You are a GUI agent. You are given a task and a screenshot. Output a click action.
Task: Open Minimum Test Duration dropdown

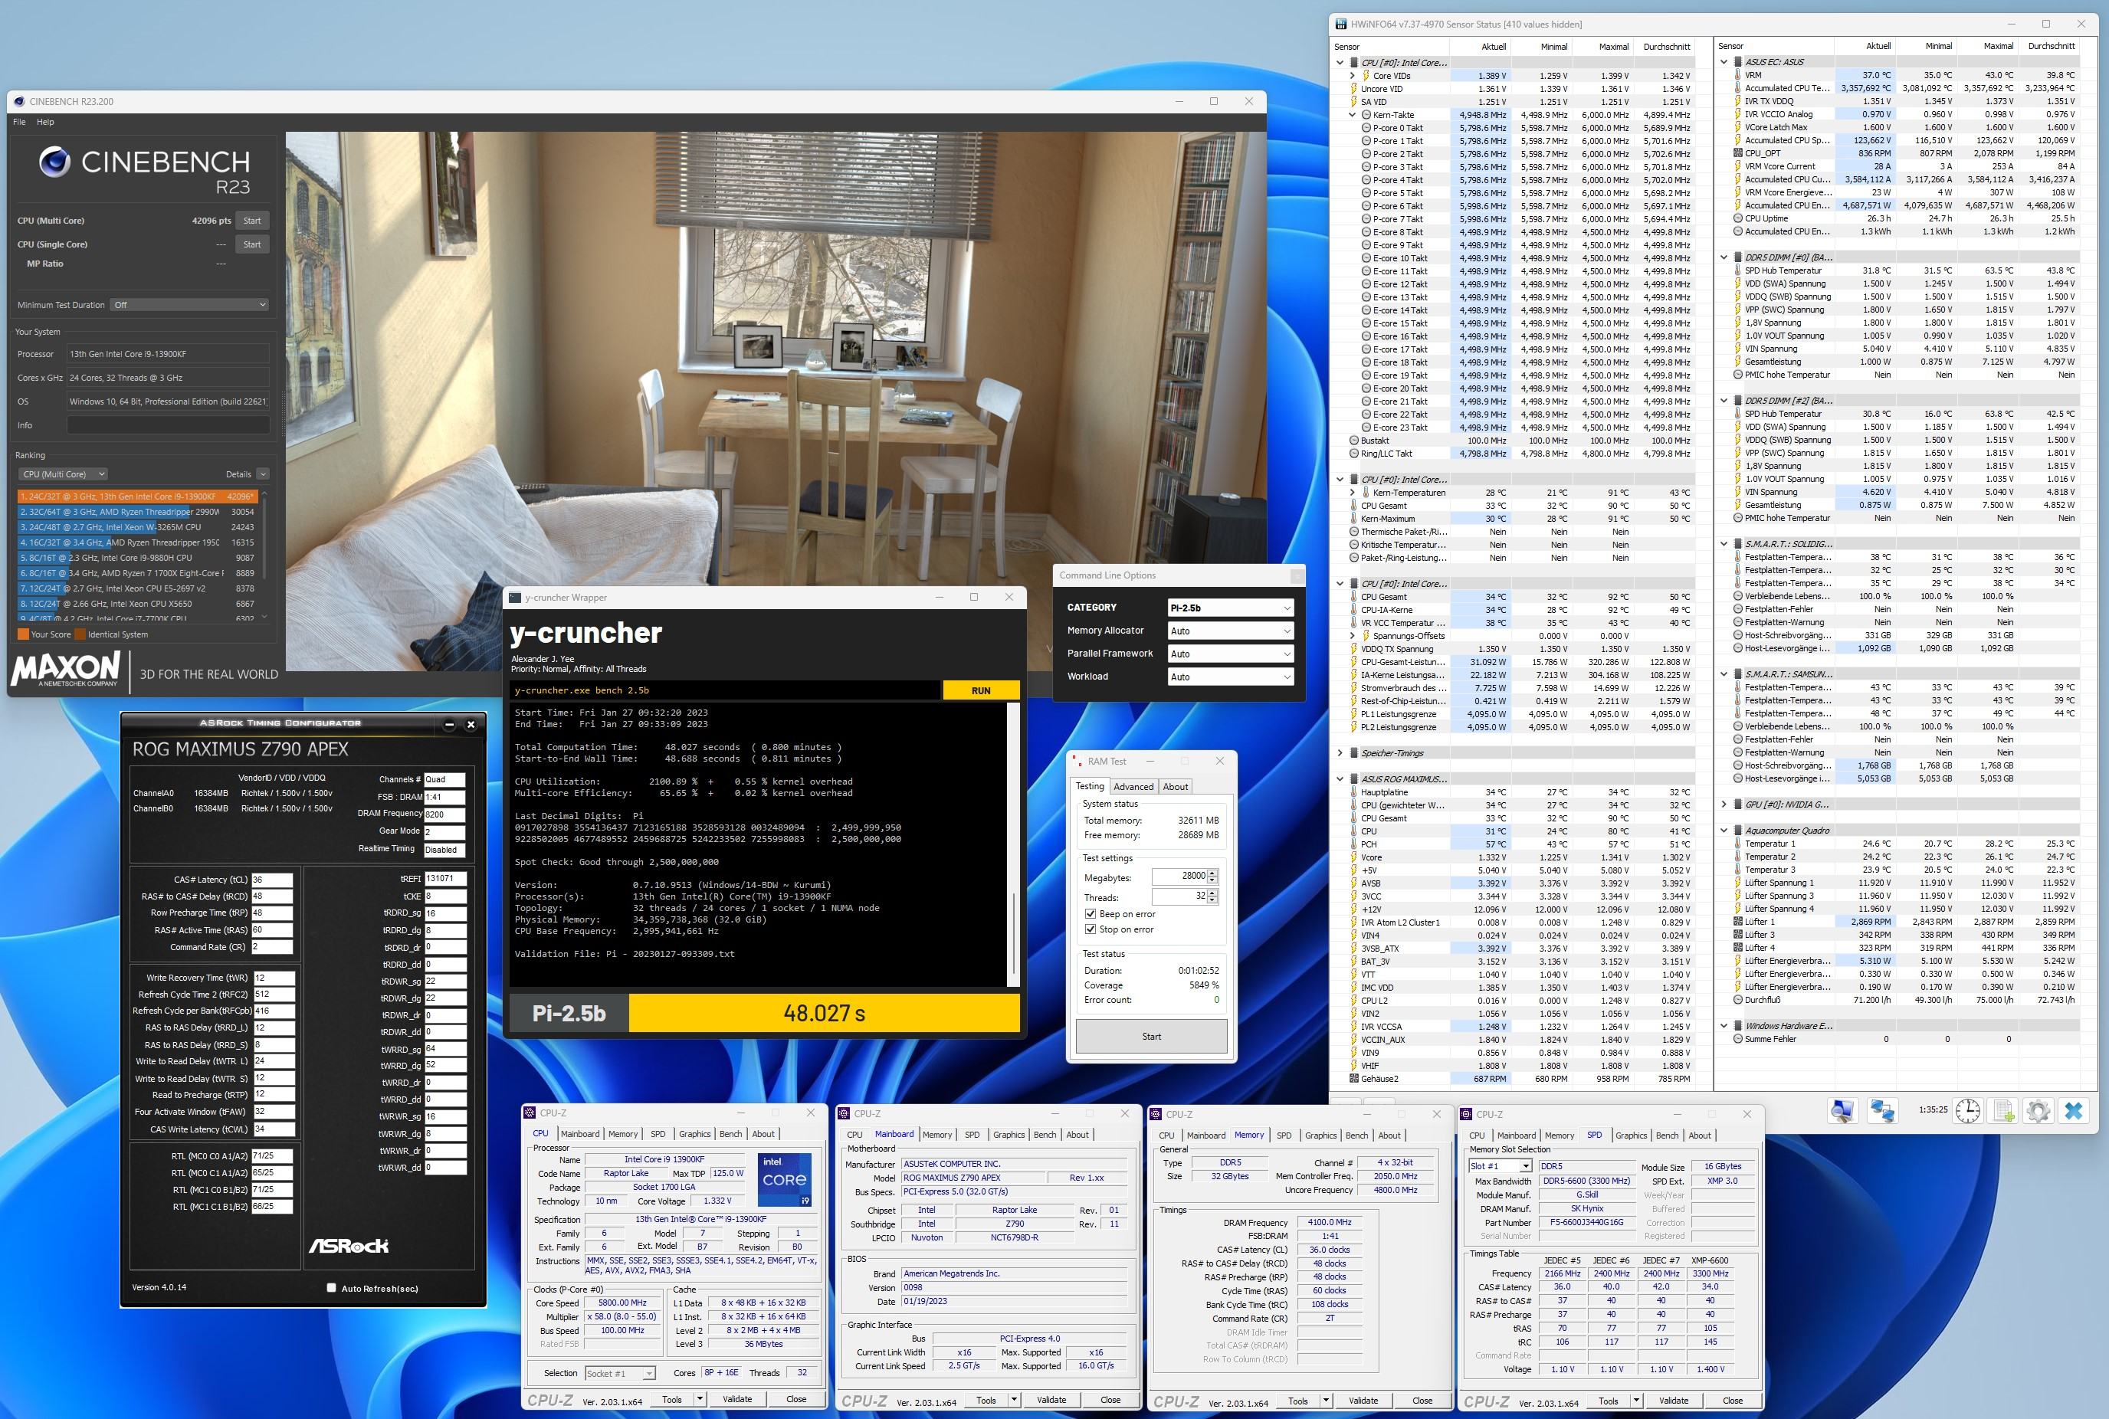(x=189, y=305)
